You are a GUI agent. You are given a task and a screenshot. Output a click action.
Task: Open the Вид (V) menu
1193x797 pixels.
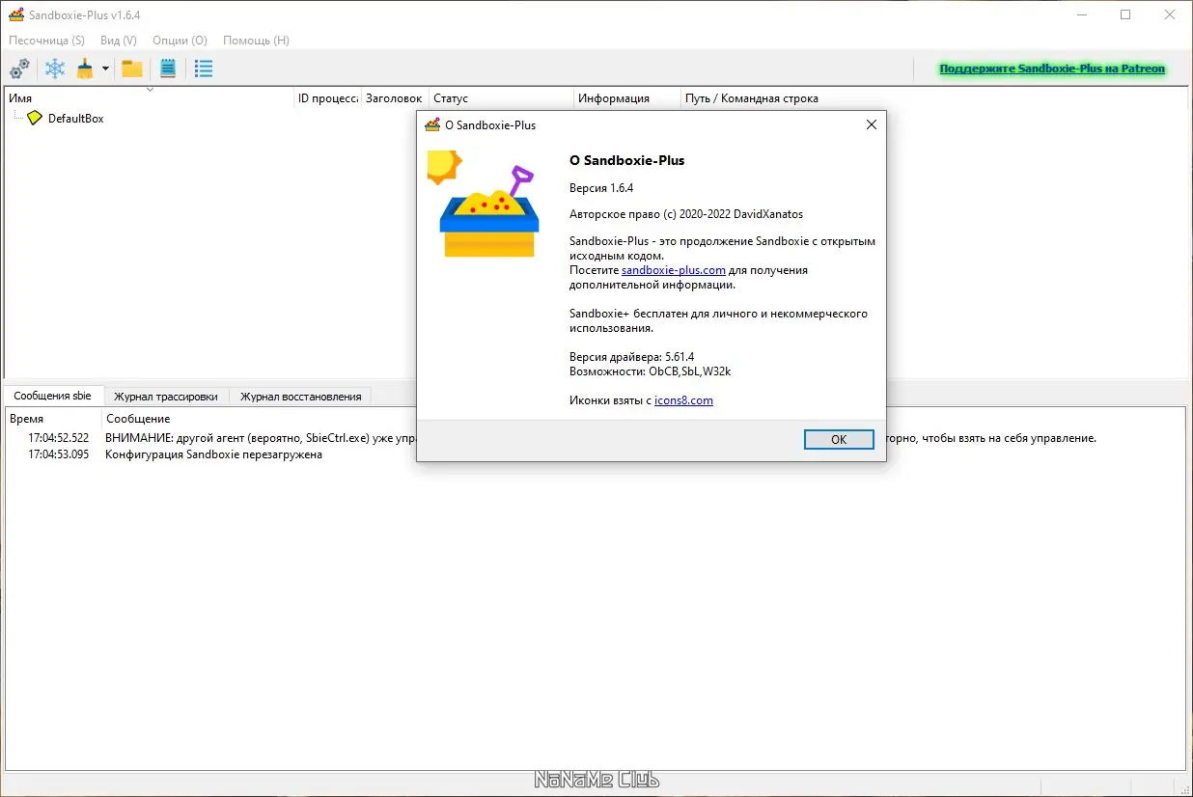[x=118, y=41]
